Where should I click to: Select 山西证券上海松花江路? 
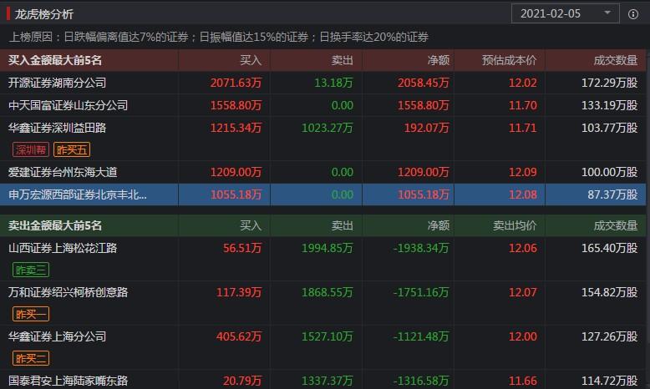[63, 248]
